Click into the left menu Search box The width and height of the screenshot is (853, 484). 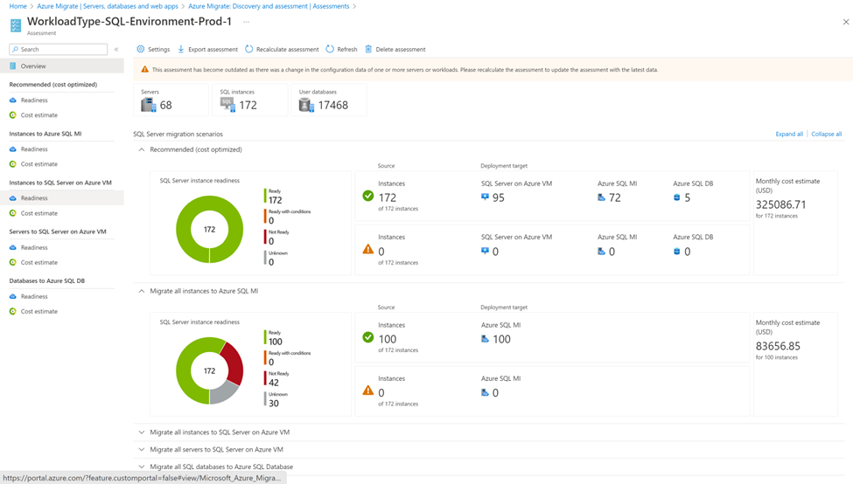[59, 49]
